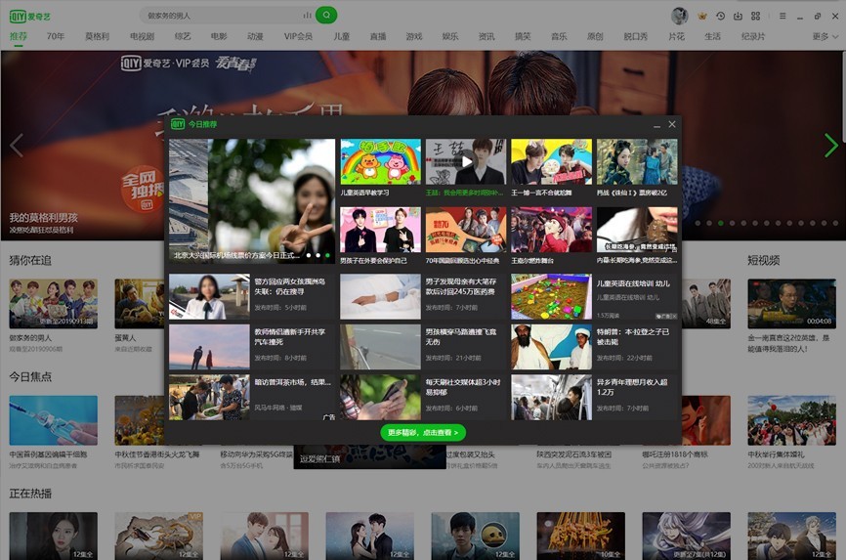Open the downloads icon in title bar
This screenshot has height=560, width=846.
click(738, 16)
